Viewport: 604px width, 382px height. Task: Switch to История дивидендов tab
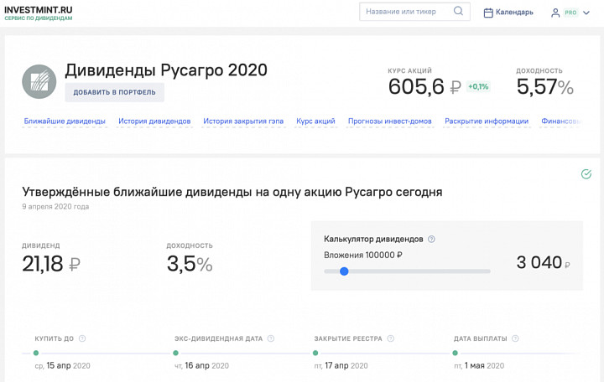tap(154, 121)
